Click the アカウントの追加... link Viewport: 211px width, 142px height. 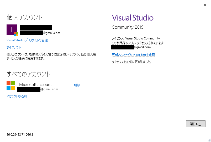pos(18,96)
